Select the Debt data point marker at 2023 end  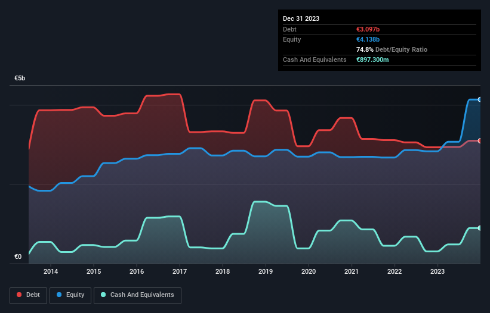pyautogui.click(x=480, y=141)
